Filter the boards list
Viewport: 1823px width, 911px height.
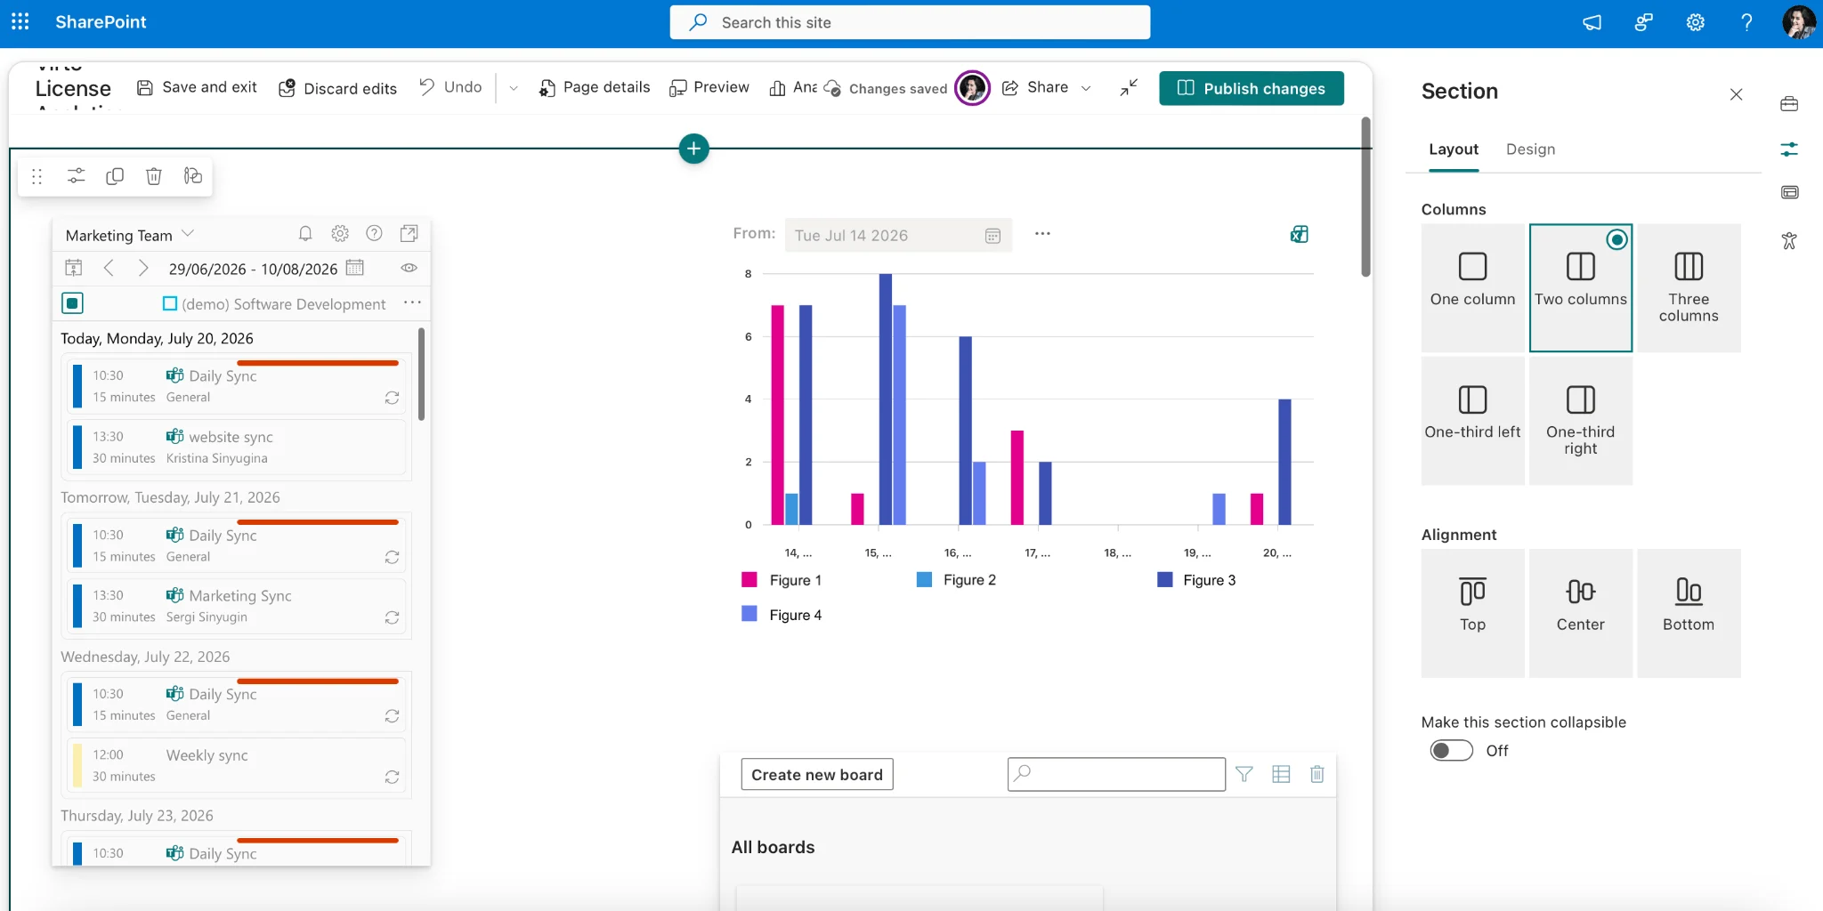click(x=1244, y=774)
